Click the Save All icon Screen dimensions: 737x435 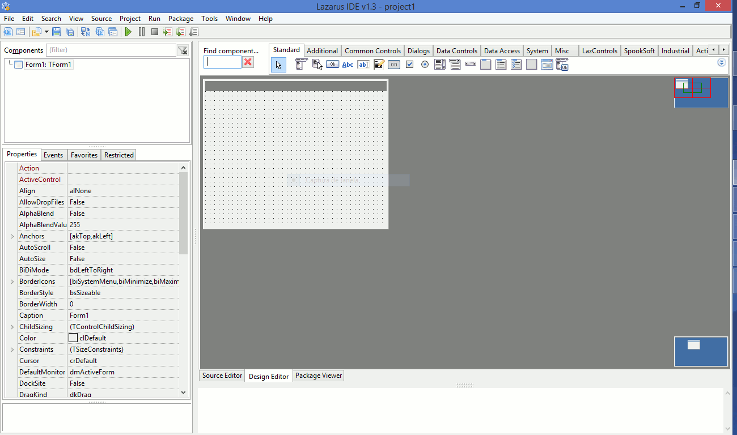tap(70, 32)
